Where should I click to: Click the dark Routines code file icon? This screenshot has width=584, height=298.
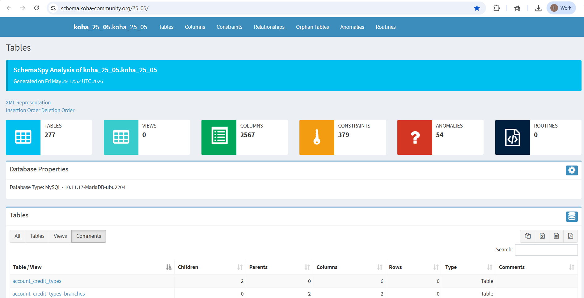point(513,137)
